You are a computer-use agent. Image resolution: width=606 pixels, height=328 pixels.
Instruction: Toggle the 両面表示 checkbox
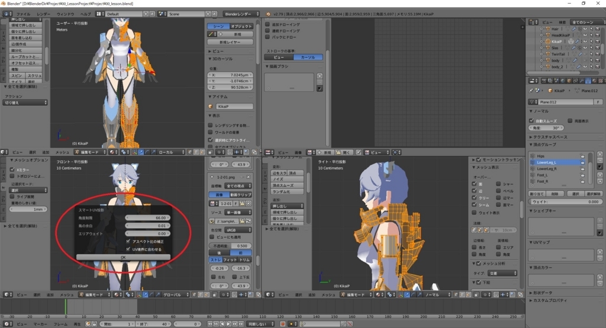570,121
